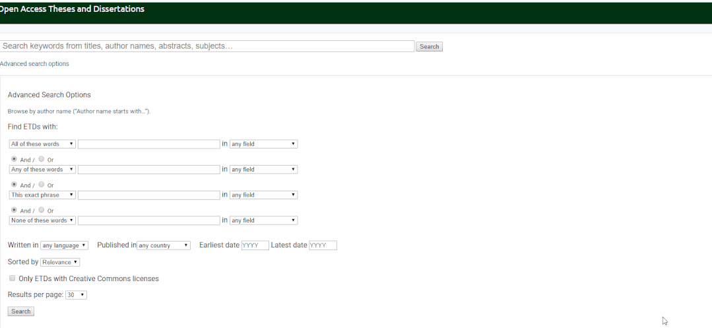
Task: Open field dropdown in 'None of these words' row
Action: click(263, 220)
